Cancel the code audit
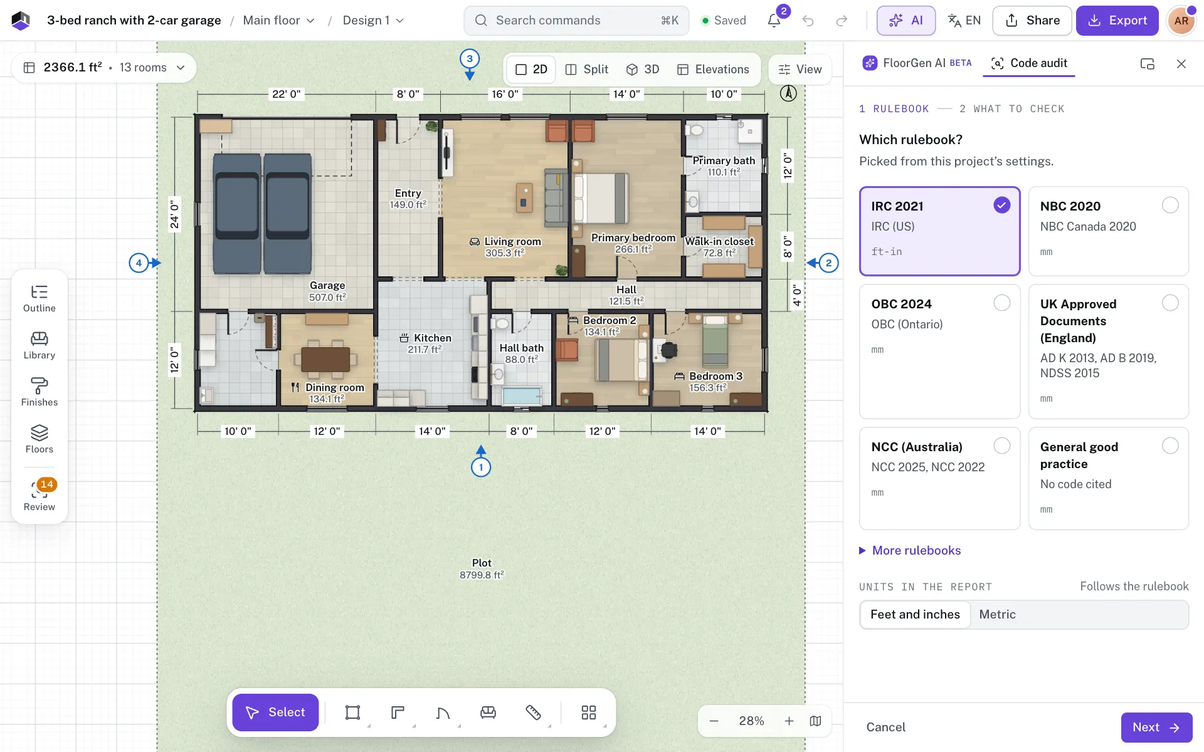Image resolution: width=1204 pixels, height=752 pixels. click(885, 727)
